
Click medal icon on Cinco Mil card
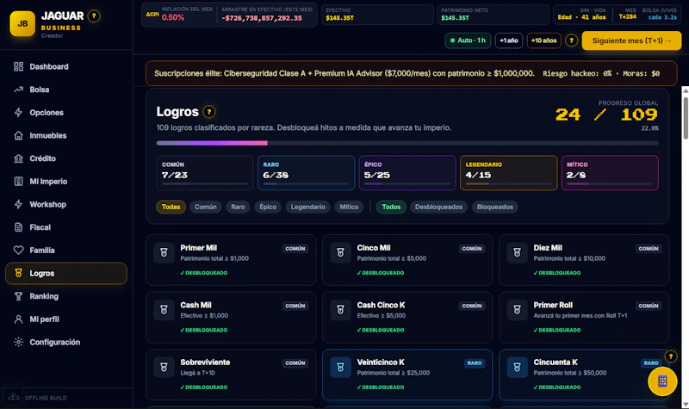pos(340,252)
